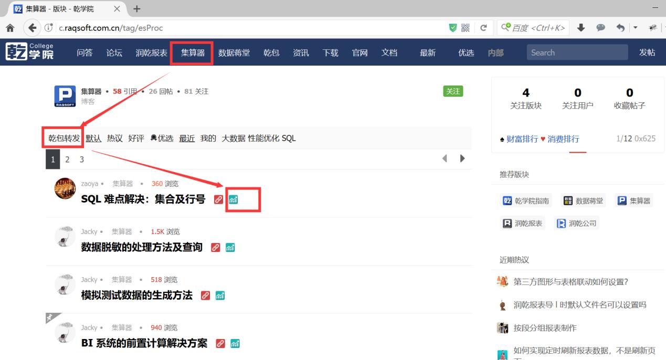Open post 模拟测试数据的生成方法
This screenshot has height=360, width=666.
(x=137, y=295)
